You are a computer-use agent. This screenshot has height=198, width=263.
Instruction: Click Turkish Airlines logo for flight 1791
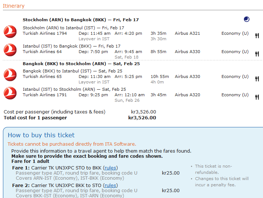click(x=10, y=93)
